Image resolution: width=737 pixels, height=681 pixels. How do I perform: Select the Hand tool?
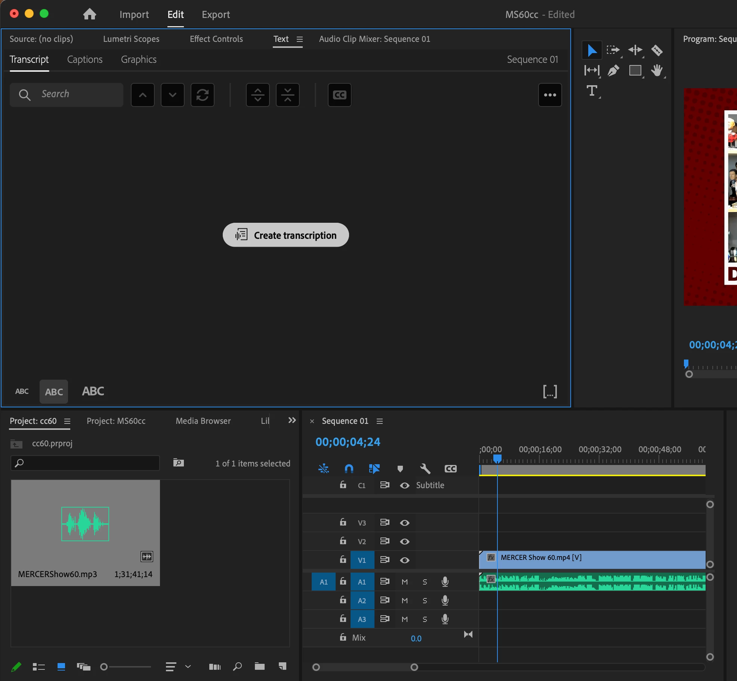(x=657, y=70)
